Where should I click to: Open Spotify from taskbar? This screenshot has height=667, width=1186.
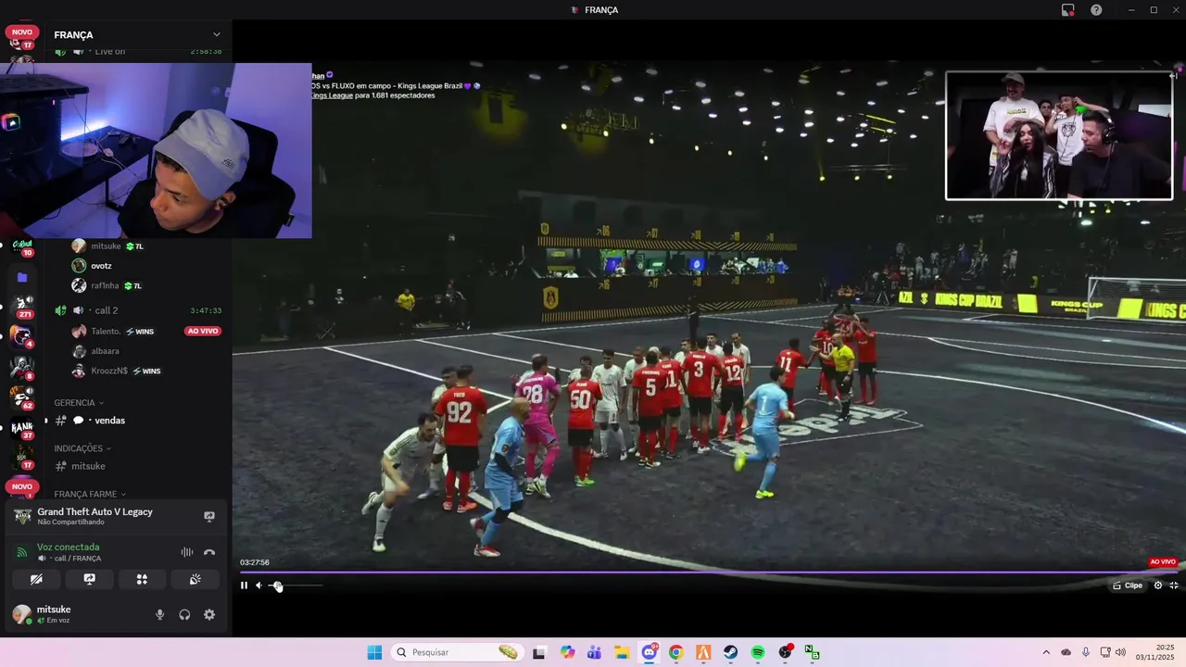(x=758, y=652)
